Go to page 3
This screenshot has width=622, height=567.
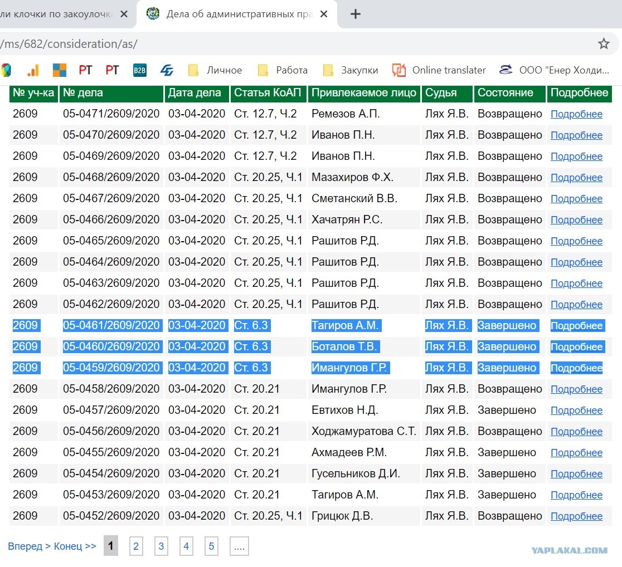(x=161, y=546)
